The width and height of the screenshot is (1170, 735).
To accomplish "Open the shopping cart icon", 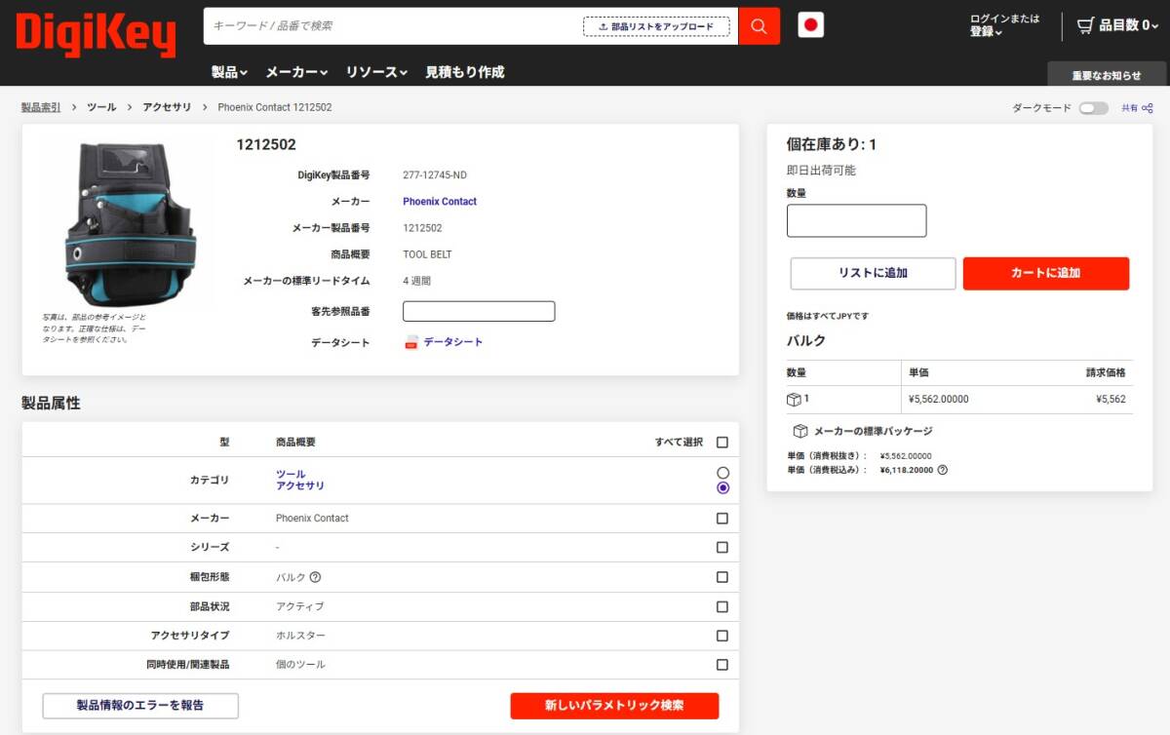I will coord(1085,25).
